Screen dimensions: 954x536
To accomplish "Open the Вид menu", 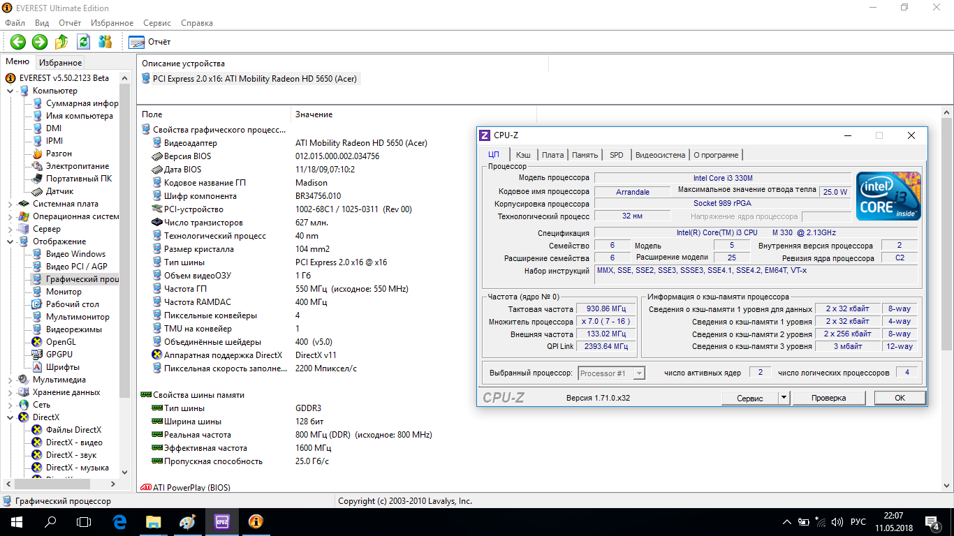I will tap(42, 23).
